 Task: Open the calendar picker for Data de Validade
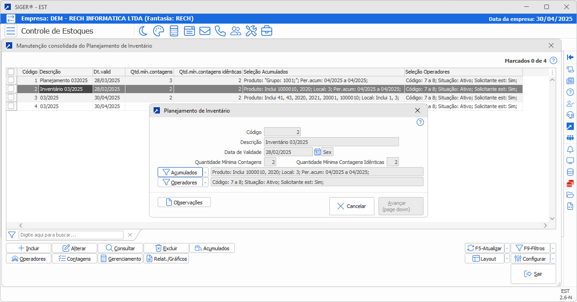pyautogui.click(x=318, y=152)
